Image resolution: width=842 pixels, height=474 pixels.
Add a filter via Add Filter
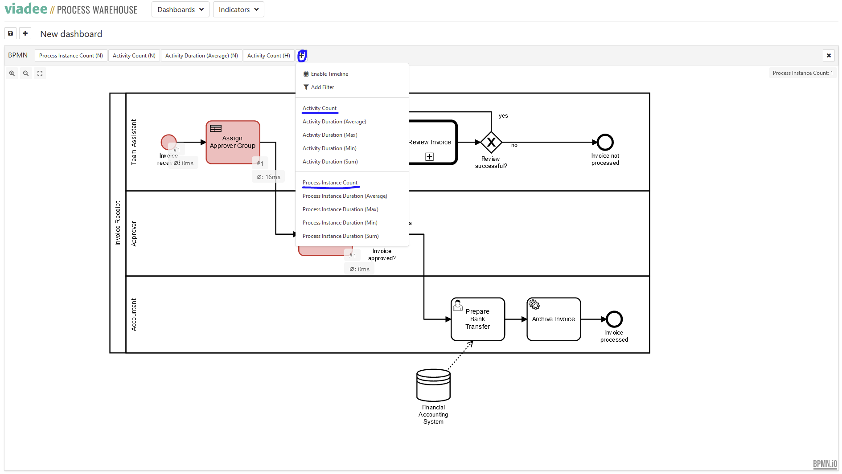[322, 87]
